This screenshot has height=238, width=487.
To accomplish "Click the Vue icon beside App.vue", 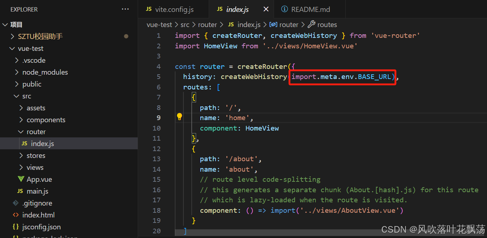I will (x=21, y=179).
